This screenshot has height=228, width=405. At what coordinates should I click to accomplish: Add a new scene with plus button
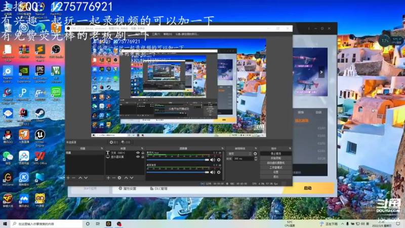coord(68,178)
